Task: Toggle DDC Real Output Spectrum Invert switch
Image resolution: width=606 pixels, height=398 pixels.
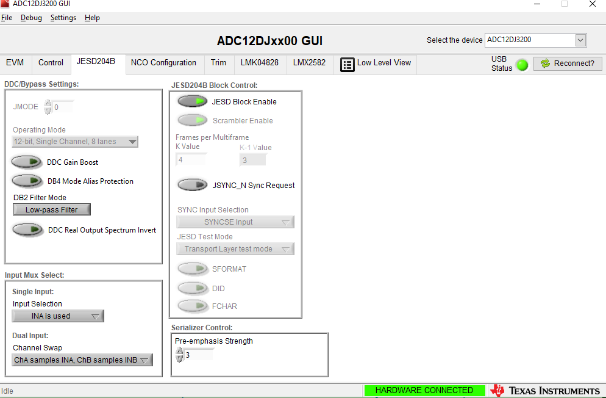Action: pos(27,230)
